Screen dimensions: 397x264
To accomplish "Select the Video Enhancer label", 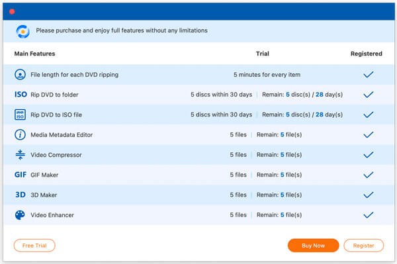I will 52,215.
